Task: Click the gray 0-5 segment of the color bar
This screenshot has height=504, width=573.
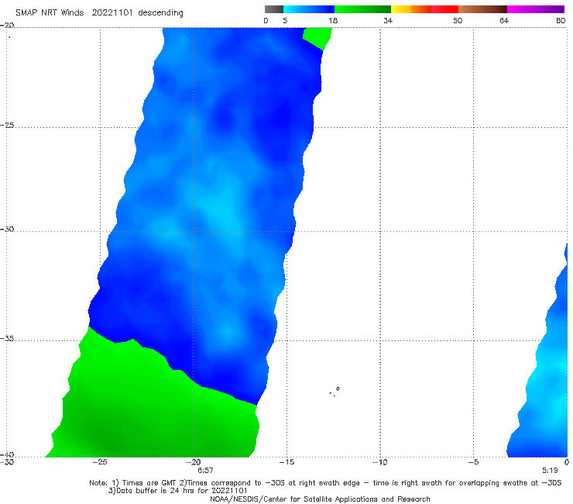Action: [274, 9]
